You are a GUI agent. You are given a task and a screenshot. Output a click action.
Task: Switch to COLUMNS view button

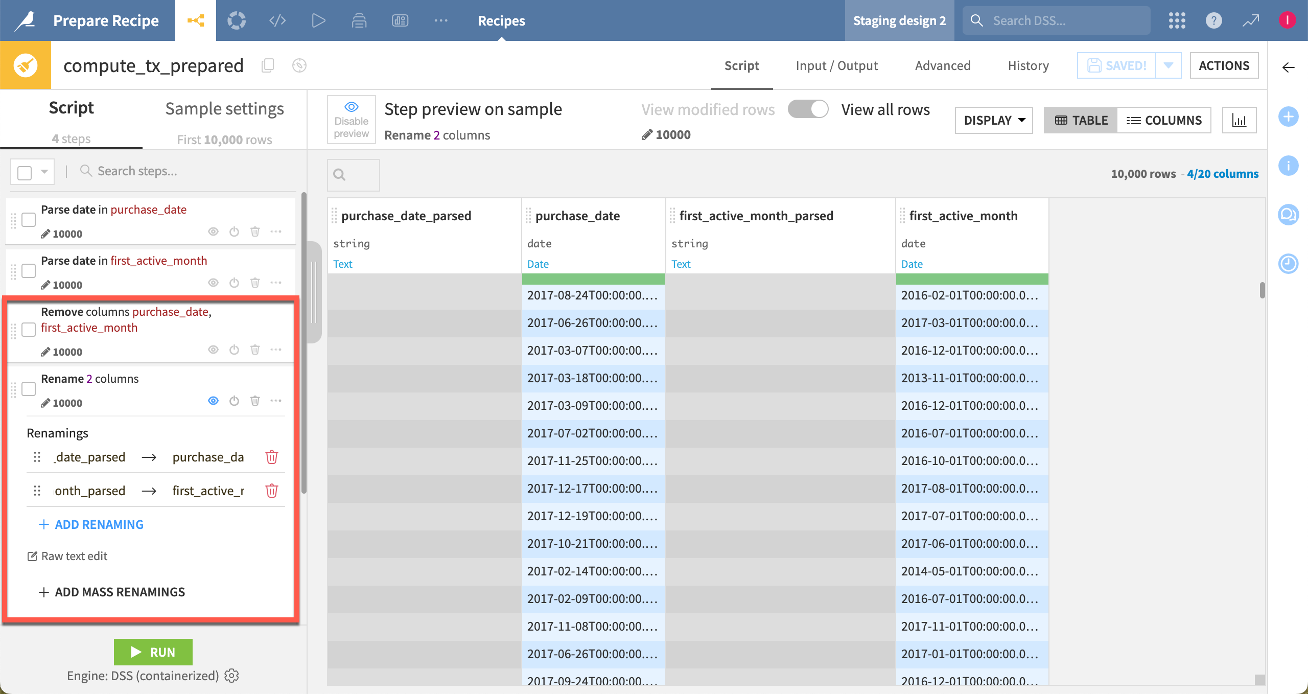click(1164, 120)
